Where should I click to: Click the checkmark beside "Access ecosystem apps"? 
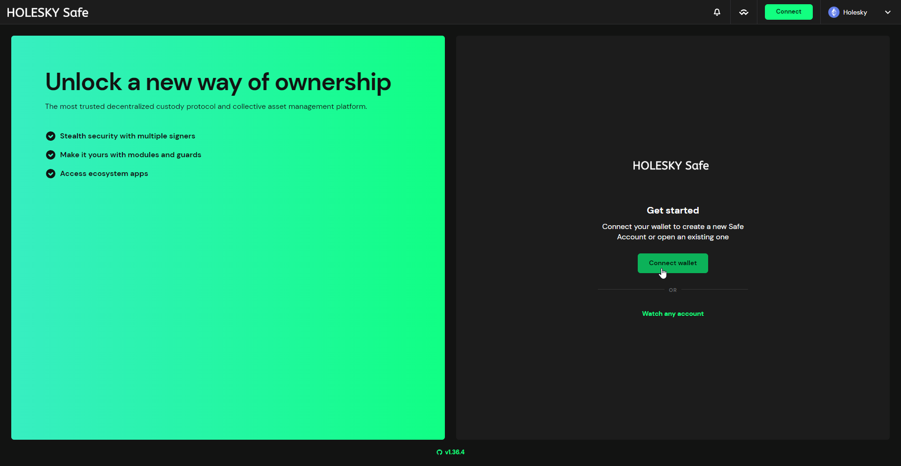(x=50, y=174)
